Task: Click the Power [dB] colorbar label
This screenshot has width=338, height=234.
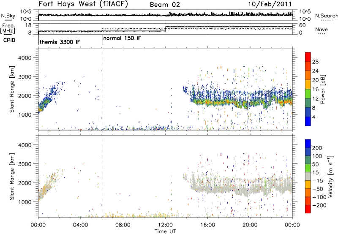Action: tap(322, 90)
